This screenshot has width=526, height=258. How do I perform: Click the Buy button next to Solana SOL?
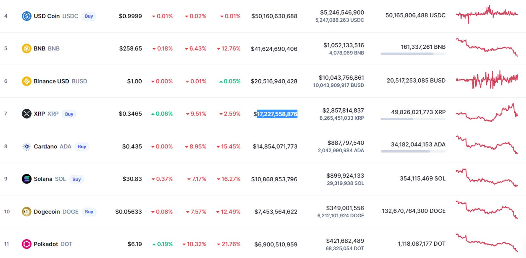tap(77, 179)
